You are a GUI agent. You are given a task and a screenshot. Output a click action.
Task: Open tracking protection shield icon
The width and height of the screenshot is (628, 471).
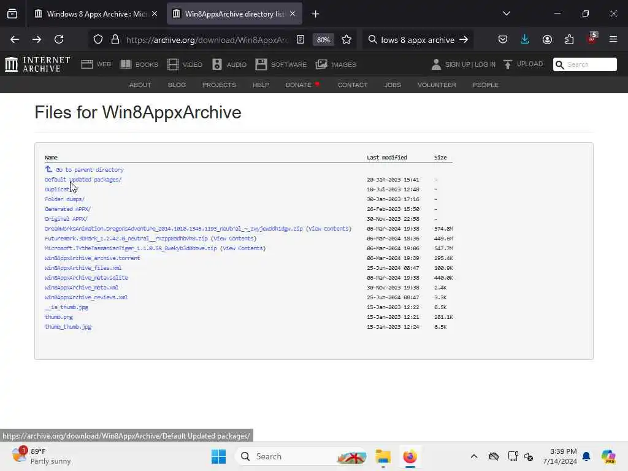point(98,40)
